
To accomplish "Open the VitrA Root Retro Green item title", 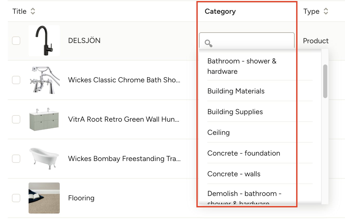I will click(x=124, y=119).
